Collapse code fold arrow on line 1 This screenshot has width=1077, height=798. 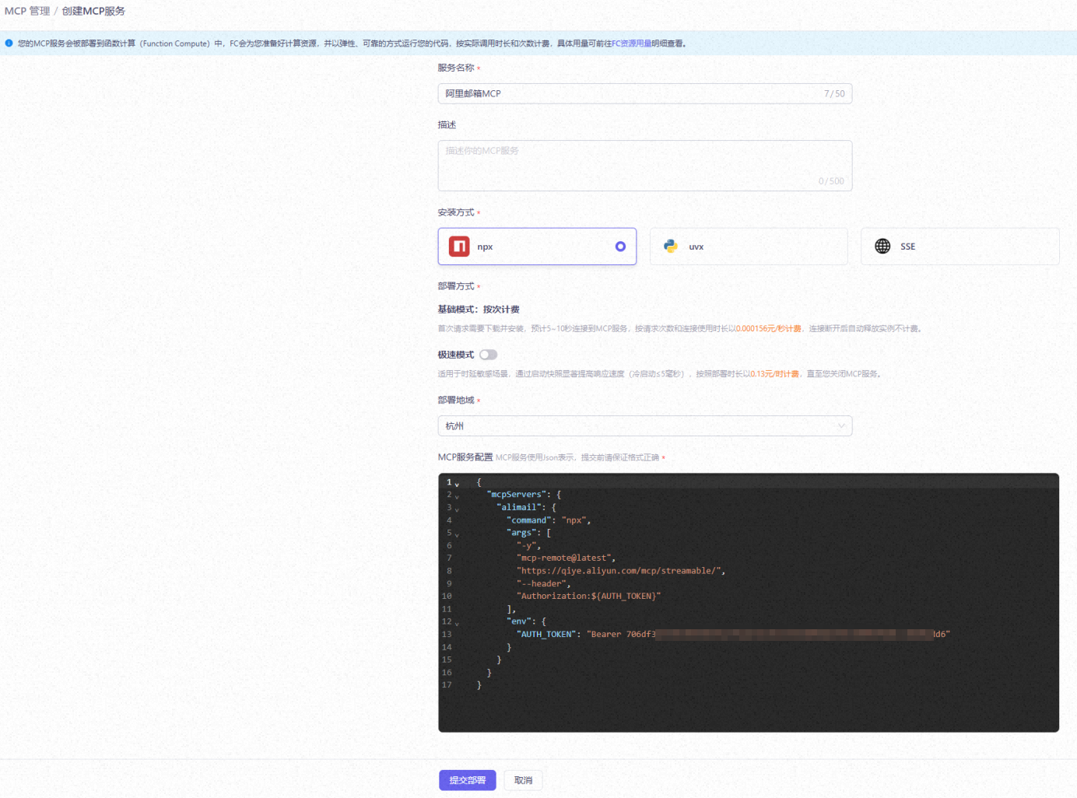click(457, 484)
